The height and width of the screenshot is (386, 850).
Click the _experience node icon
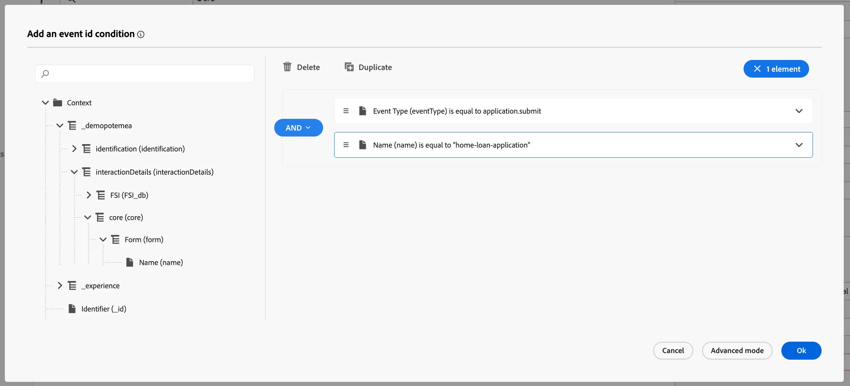tap(72, 286)
